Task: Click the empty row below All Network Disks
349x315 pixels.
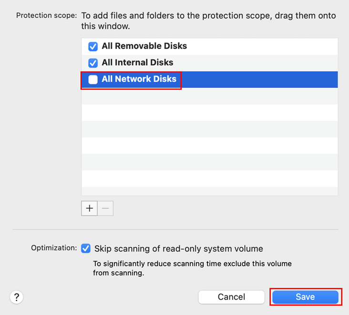Action: (x=210, y=96)
